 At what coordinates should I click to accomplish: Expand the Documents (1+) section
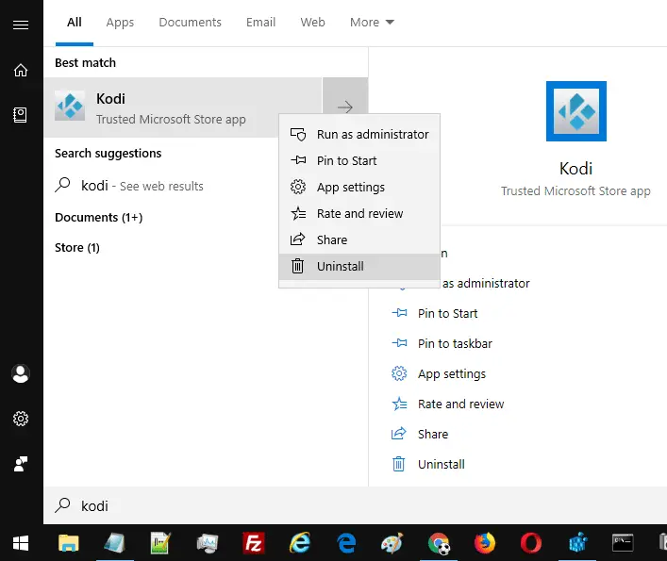(x=99, y=217)
